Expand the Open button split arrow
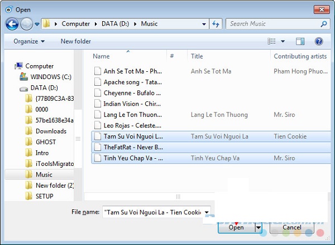 pos(259,228)
